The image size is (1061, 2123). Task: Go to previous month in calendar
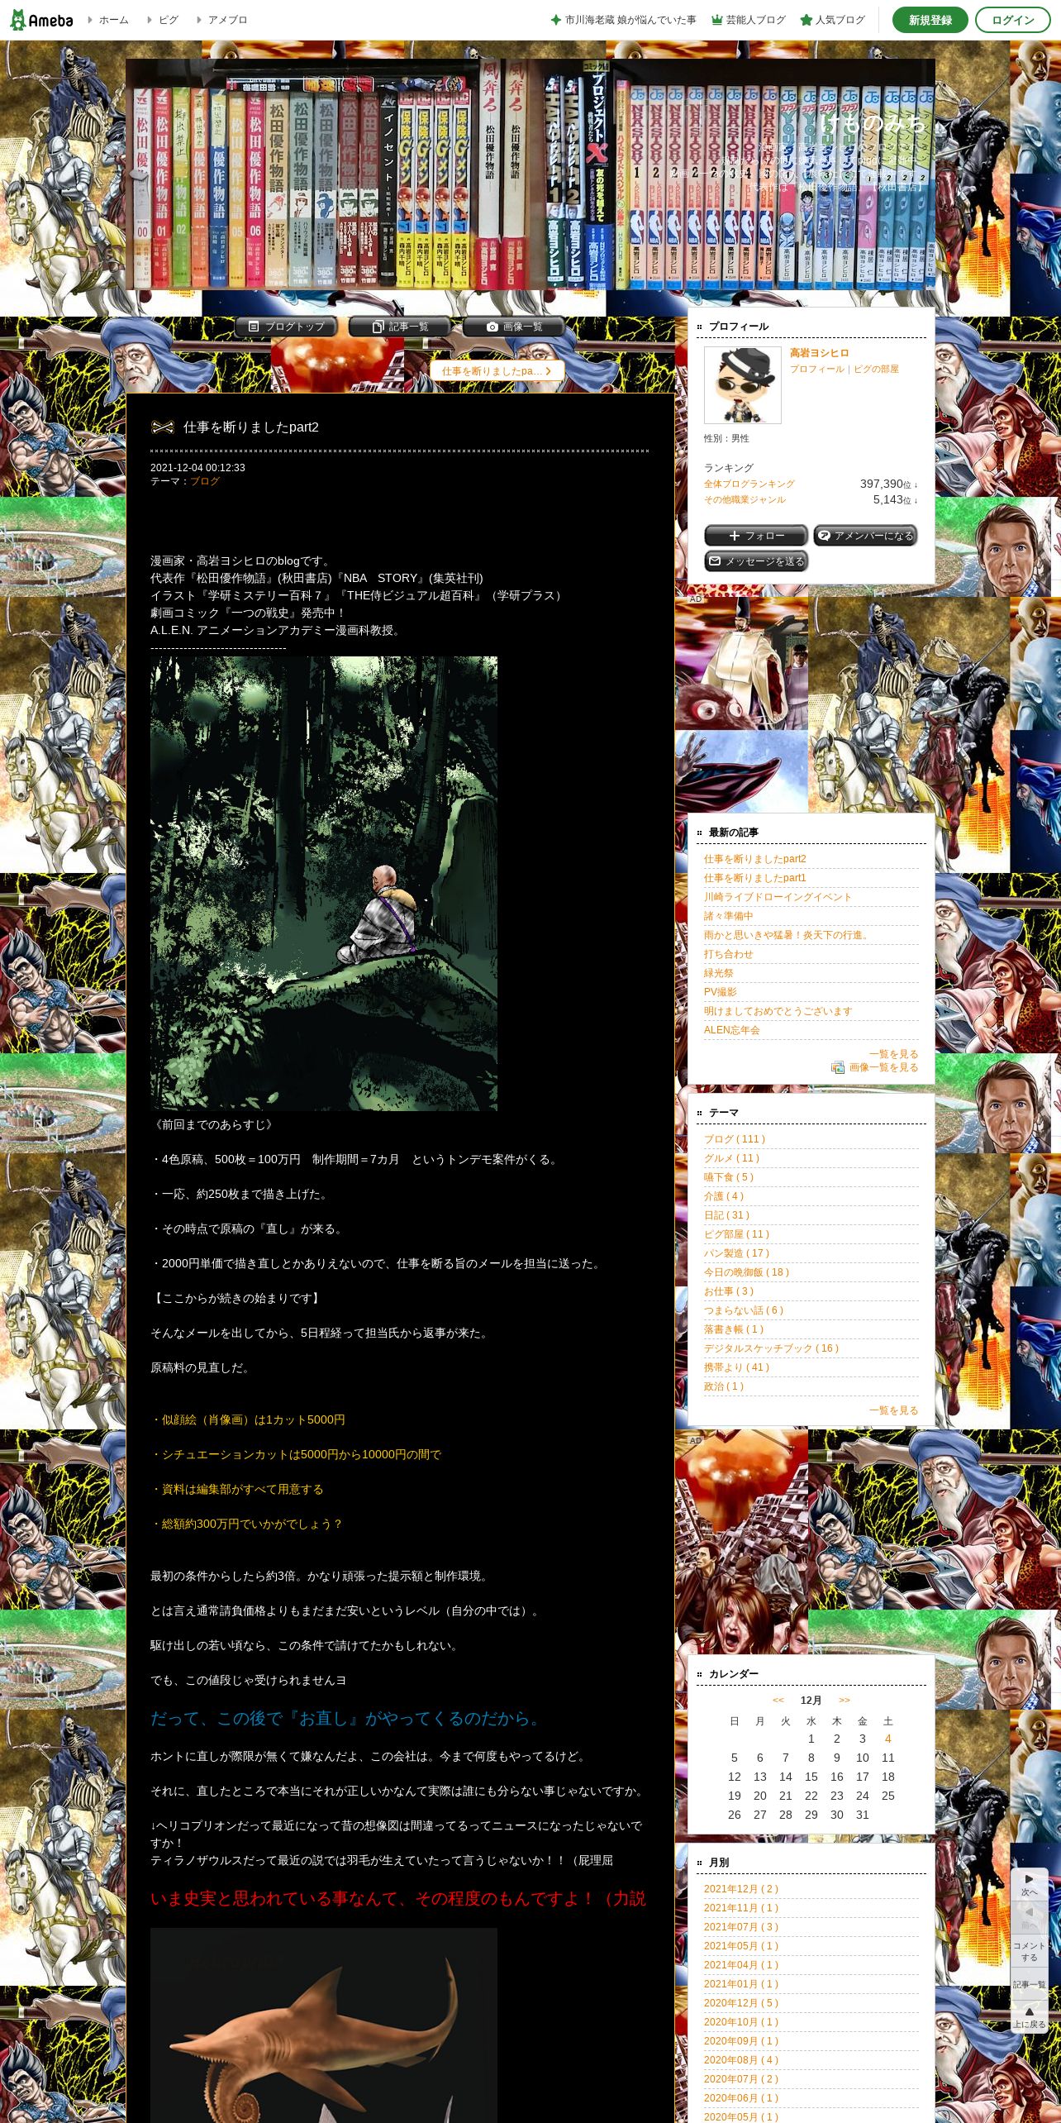coord(778,1700)
